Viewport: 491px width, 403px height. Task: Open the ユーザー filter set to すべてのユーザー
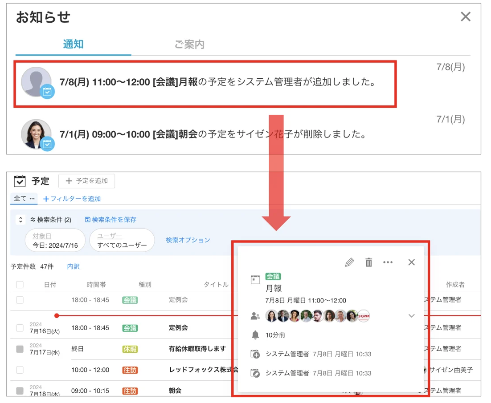[x=122, y=241]
